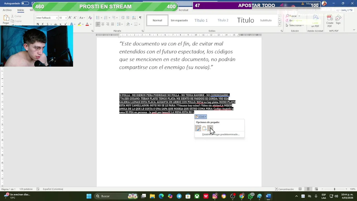Viewport: 357px width, 201px height.
Task: Open the font size dropdown
Action: (x=66, y=18)
